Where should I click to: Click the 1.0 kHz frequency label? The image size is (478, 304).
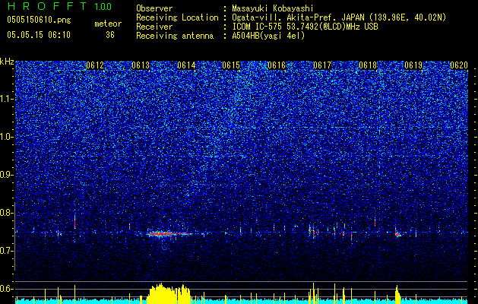pos(6,137)
